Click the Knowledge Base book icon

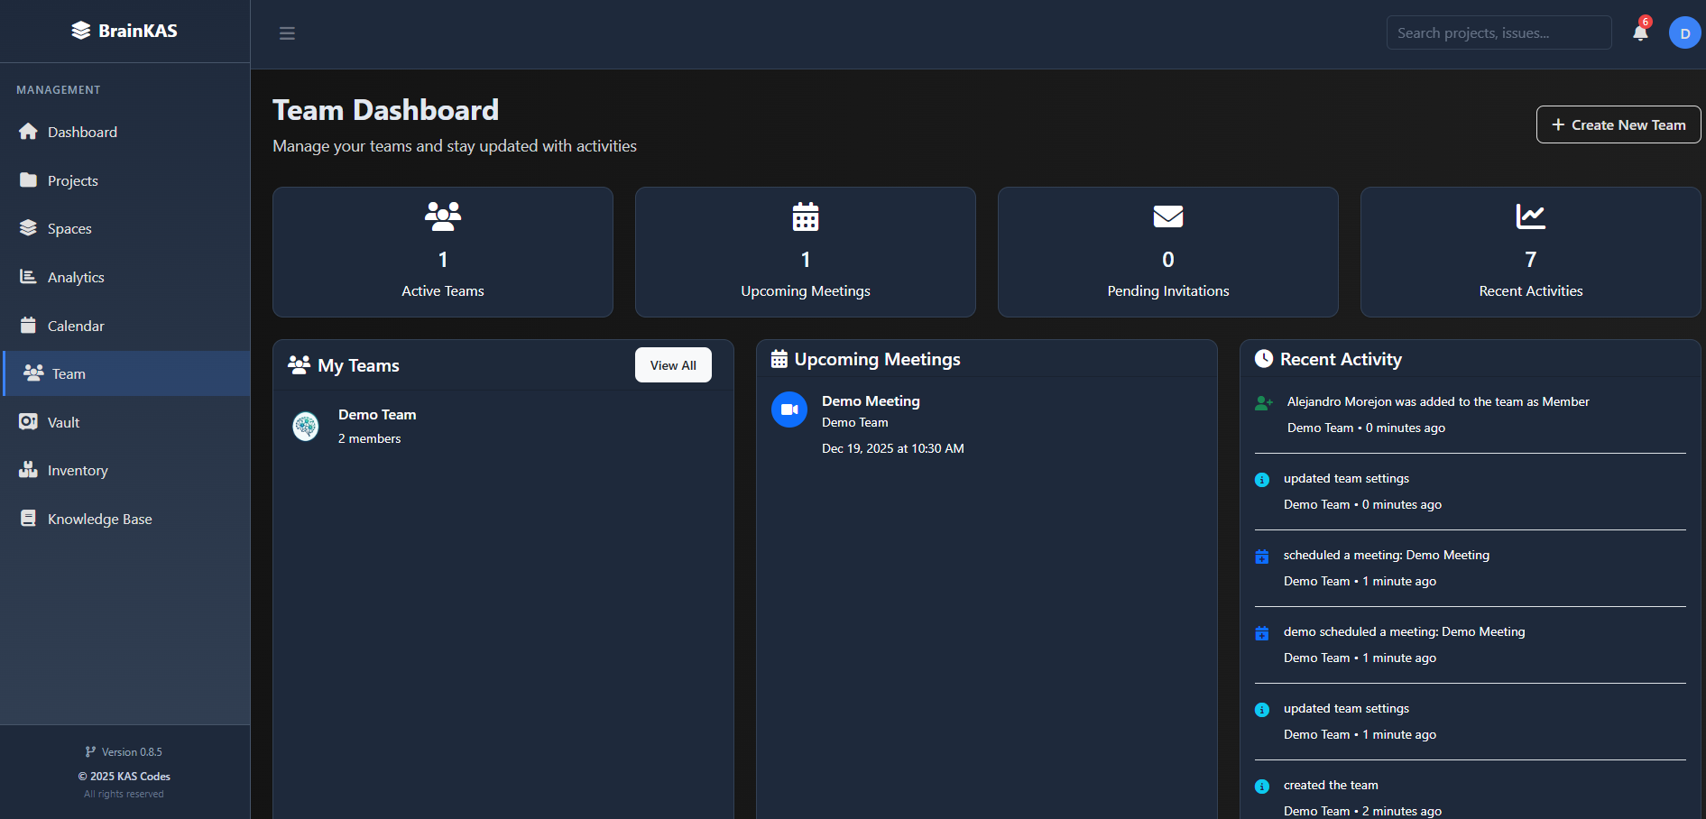pyautogui.click(x=28, y=519)
